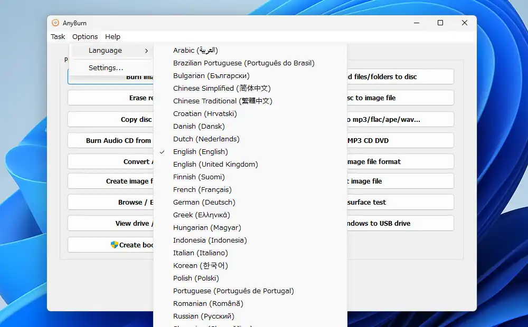This screenshot has height=327, width=528.
Task: Click the AnyBurn app icon in title bar
Action: 55,23
